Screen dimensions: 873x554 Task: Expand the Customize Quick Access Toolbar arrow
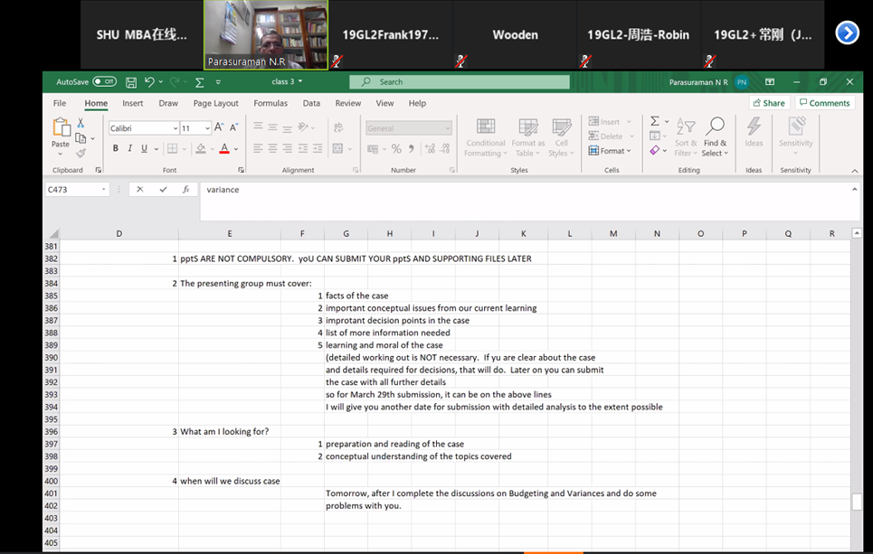click(x=218, y=82)
